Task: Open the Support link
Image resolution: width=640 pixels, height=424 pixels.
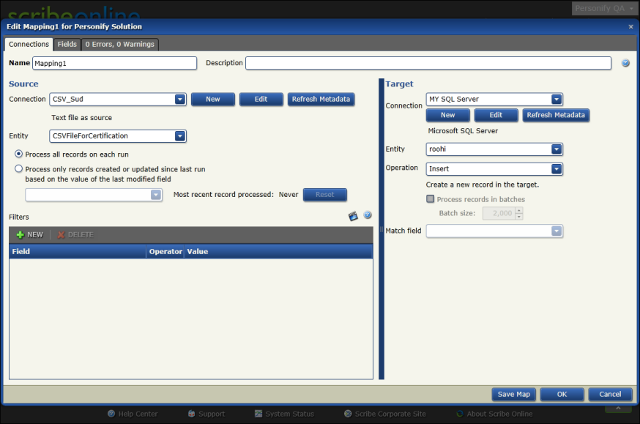Action: coord(206,414)
